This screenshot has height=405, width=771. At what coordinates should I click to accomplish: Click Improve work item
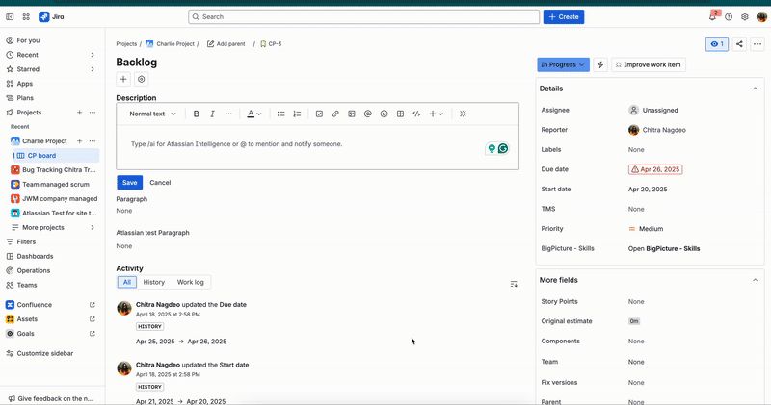pos(649,64)
